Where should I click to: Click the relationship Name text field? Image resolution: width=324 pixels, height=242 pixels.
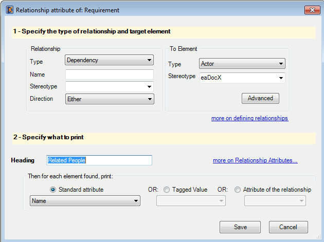pyautogui.click(x=110, y=75)
